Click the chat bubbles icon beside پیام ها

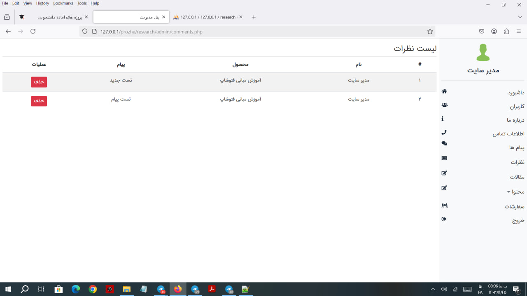(444, 143)
